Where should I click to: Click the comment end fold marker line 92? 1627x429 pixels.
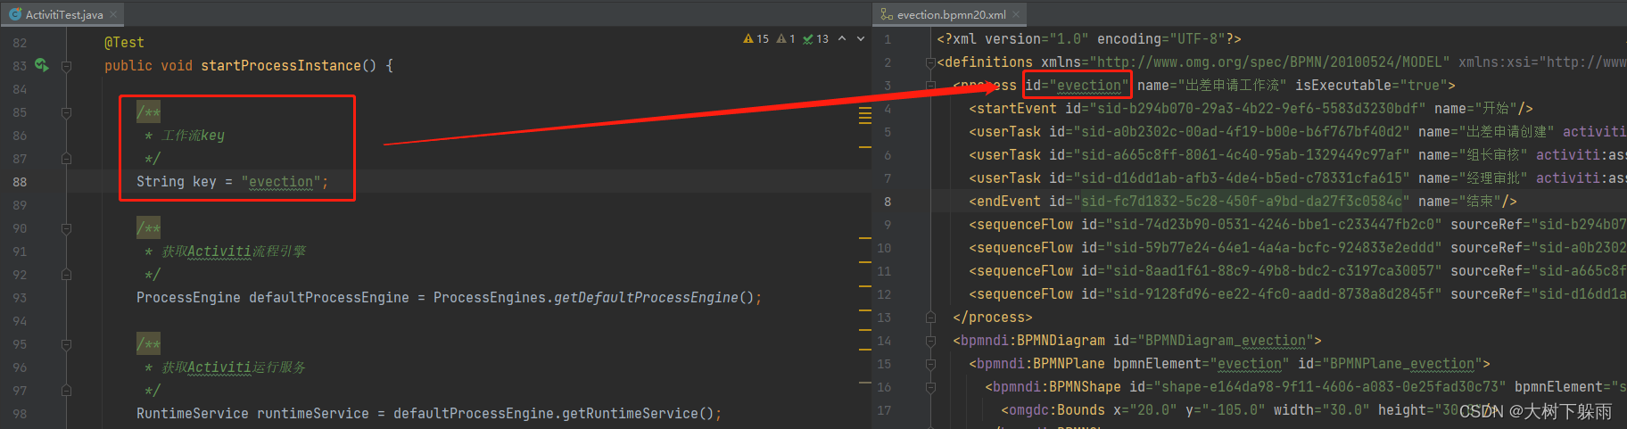pos(66,275)
